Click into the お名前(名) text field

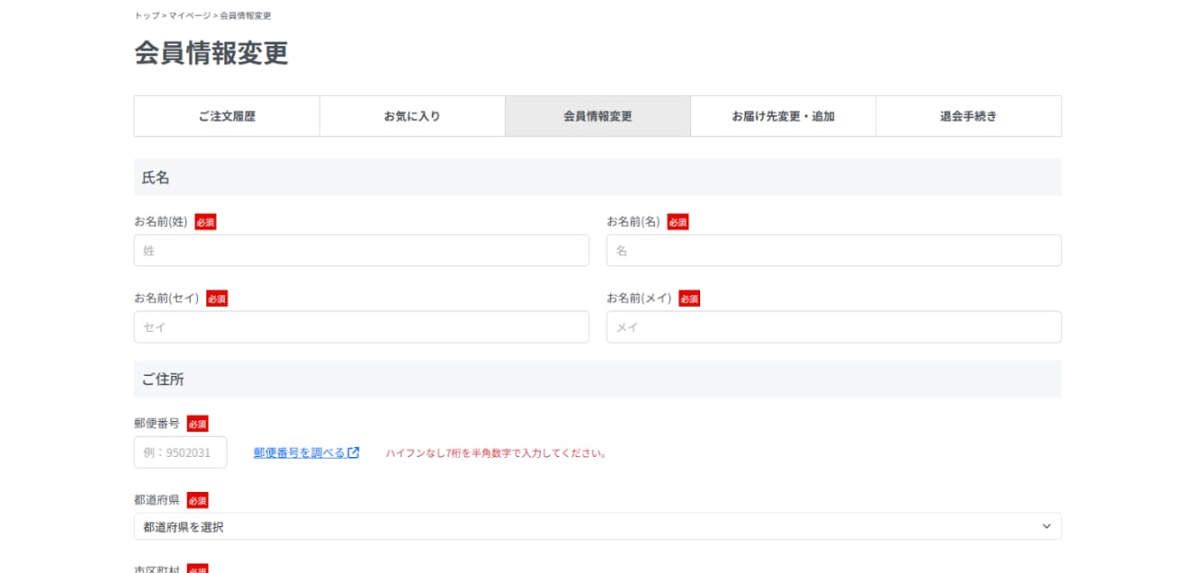tap(833, 251)
